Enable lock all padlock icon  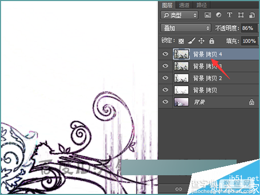[212, 41]
